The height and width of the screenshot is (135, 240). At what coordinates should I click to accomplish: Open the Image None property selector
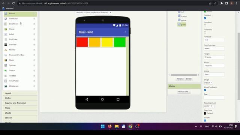(214, 74)
